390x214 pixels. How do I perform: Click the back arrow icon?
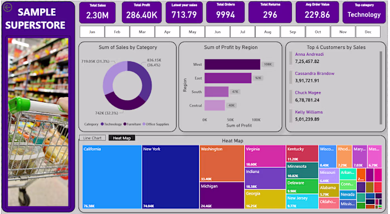tap(7, 7)
